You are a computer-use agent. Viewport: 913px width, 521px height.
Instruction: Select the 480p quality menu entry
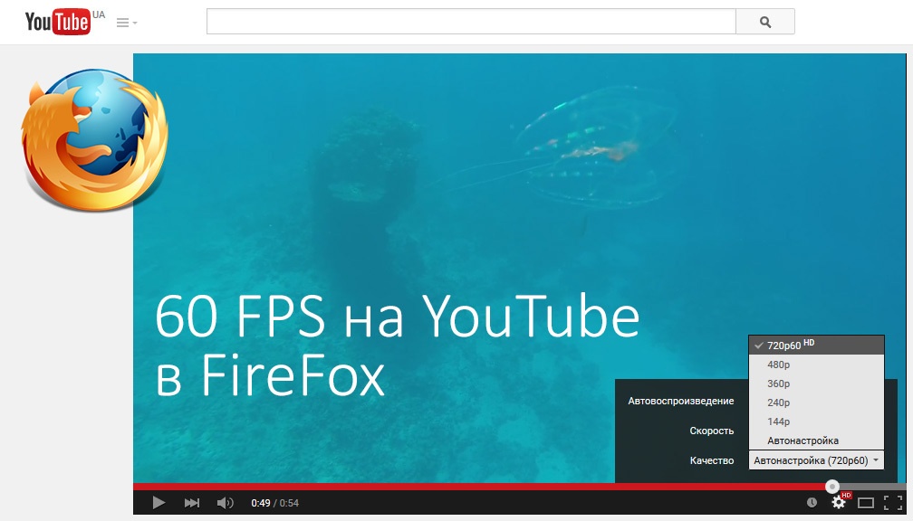pyautogui.click(x=778, y=365)
